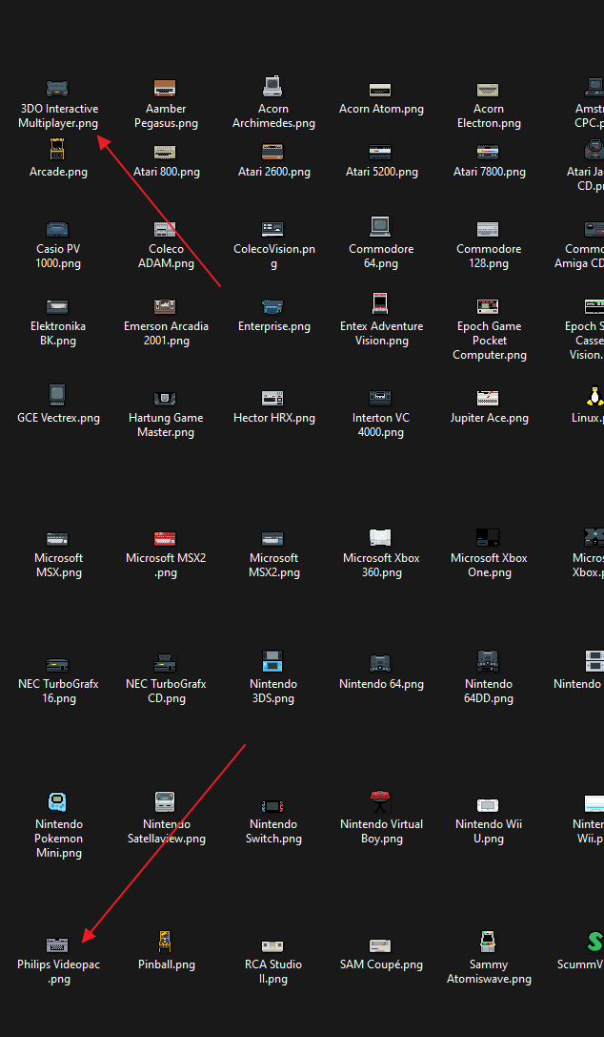Click the 'Nintendo 64DD.png' file name

[x=489, y=691]
